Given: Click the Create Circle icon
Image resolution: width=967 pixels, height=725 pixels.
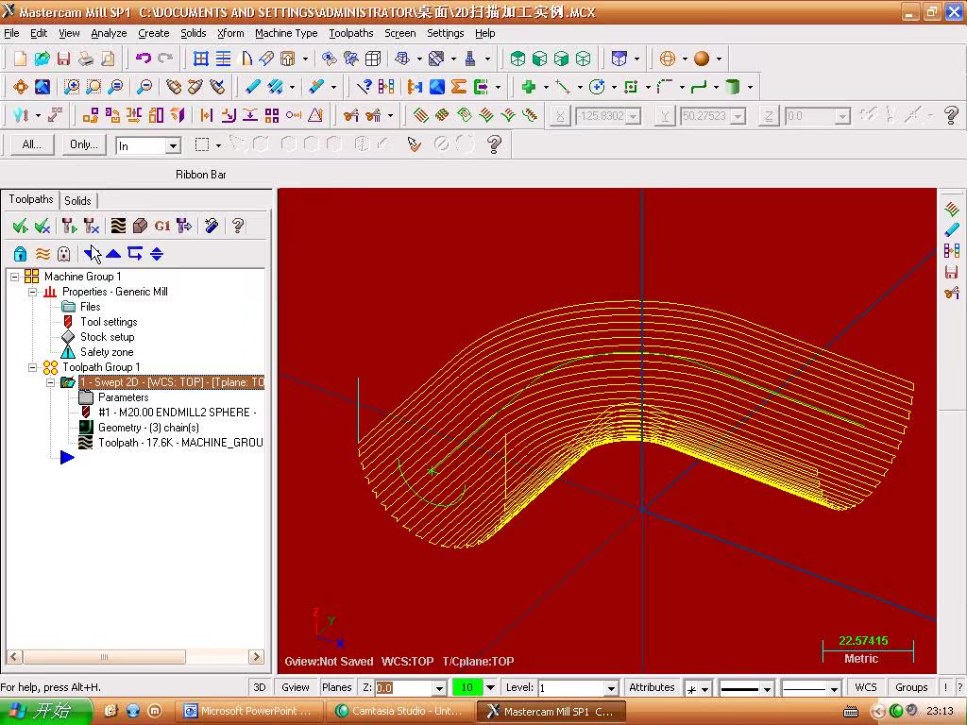Looking at the screenshot, I should click(x=597, y=87).
